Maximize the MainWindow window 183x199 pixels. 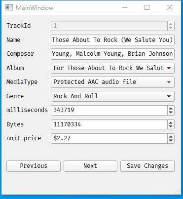click(147, 7)
